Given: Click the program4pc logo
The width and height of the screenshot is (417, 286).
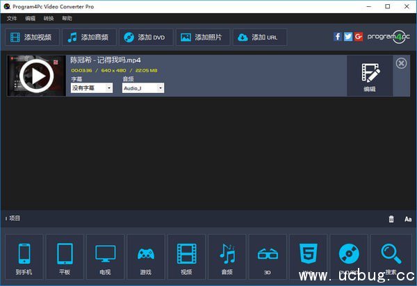Looking at the screenshot, I should point(389,37).
